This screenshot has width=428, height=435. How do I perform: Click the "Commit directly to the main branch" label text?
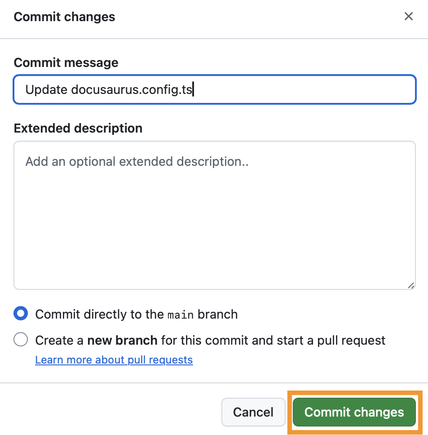click(136, 314)
